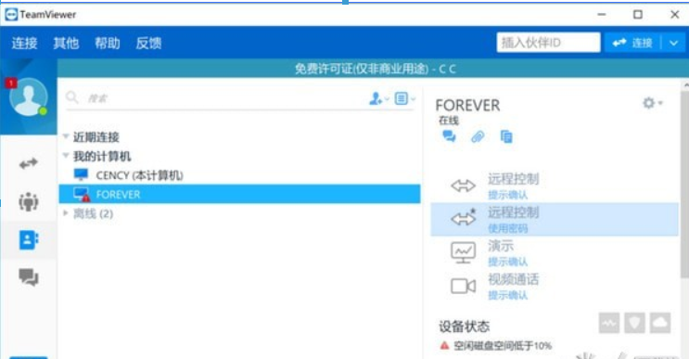Focus the 插入伙伴ID input field
This screenshot has height=359, width=689.
(548, 43)
